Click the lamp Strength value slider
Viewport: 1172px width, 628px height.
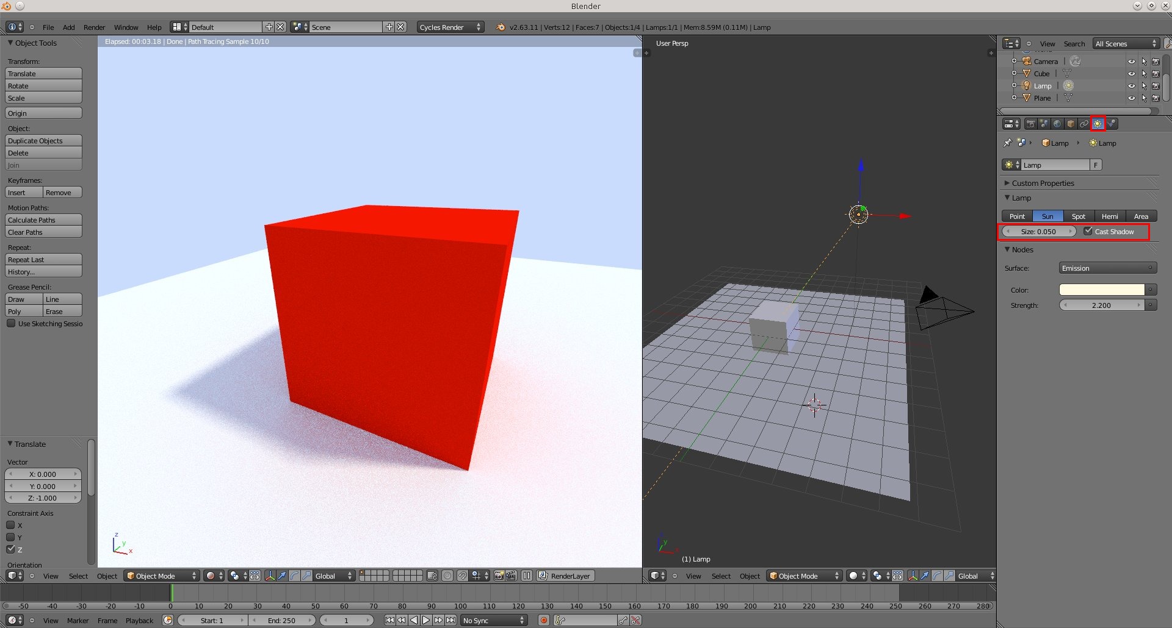coord(1102,305)
